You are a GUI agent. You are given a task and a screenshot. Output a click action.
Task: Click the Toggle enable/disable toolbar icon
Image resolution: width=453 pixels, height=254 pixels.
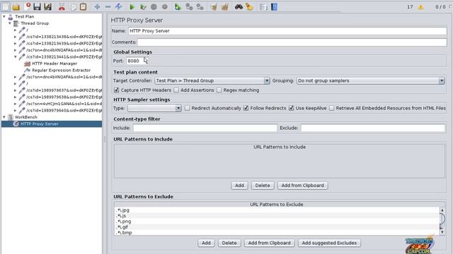click(118, 6)
